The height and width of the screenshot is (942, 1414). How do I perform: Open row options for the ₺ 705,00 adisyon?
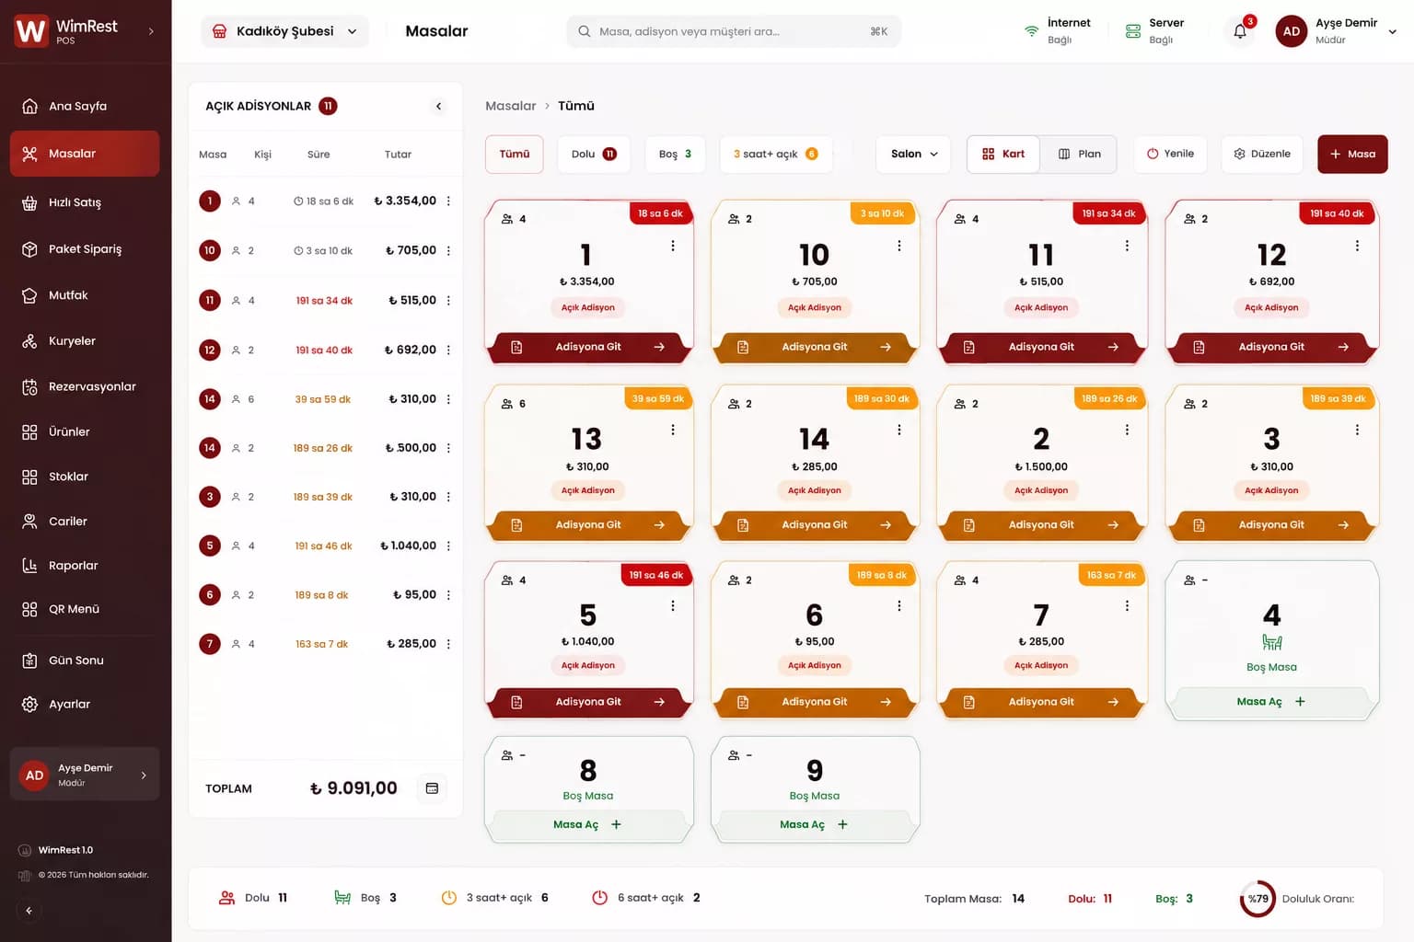448,250
